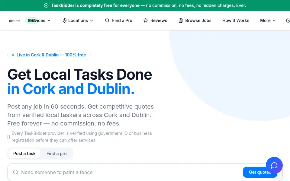Click the Find a Pro magnifier icon
The image size is (290, 181).
coord(107,21)
